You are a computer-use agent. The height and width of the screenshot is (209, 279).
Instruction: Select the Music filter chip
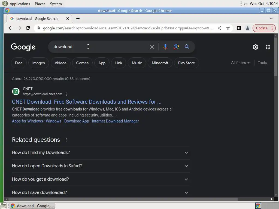coord(137,63)
